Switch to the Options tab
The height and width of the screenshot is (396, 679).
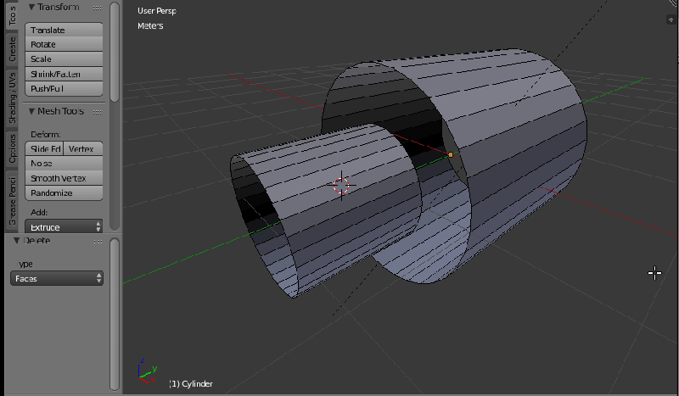(x=12, y=148)
